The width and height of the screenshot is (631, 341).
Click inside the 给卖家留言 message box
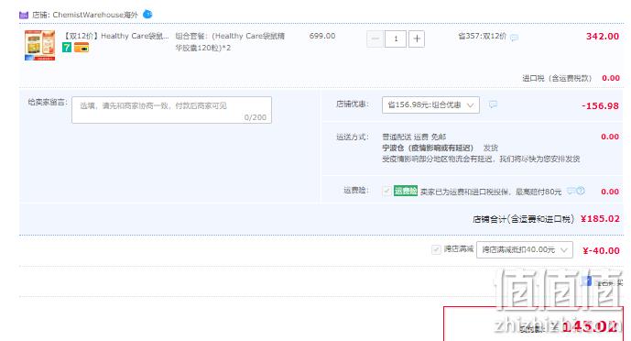pyautogui.click(x=172, y=110)
